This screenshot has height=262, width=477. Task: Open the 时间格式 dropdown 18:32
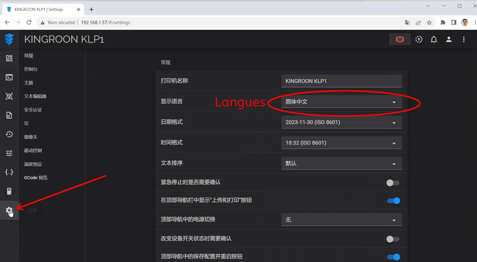point(342,143)
